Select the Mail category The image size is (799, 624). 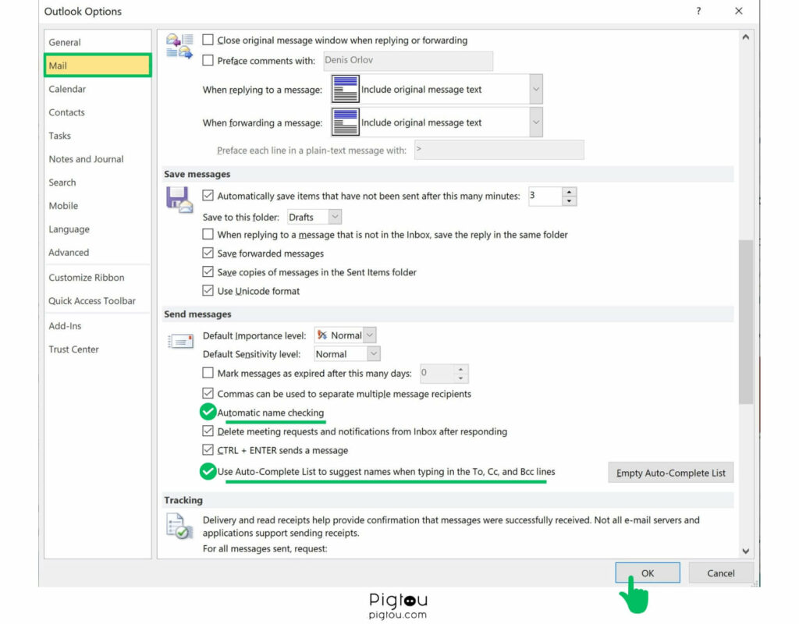point(98,66)
